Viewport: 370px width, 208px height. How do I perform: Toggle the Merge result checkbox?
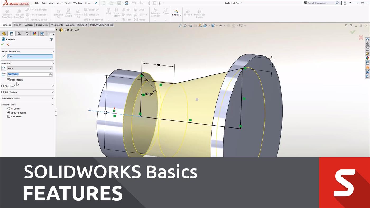tap(8, 79)
